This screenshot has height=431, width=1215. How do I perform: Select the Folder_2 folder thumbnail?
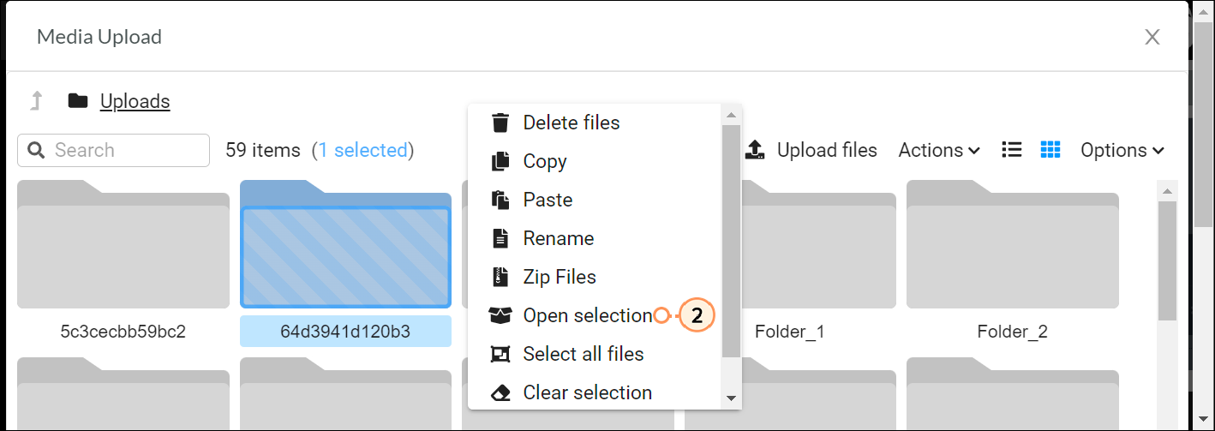1013,244
